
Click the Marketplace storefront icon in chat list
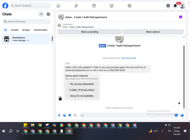click(6, 39)
